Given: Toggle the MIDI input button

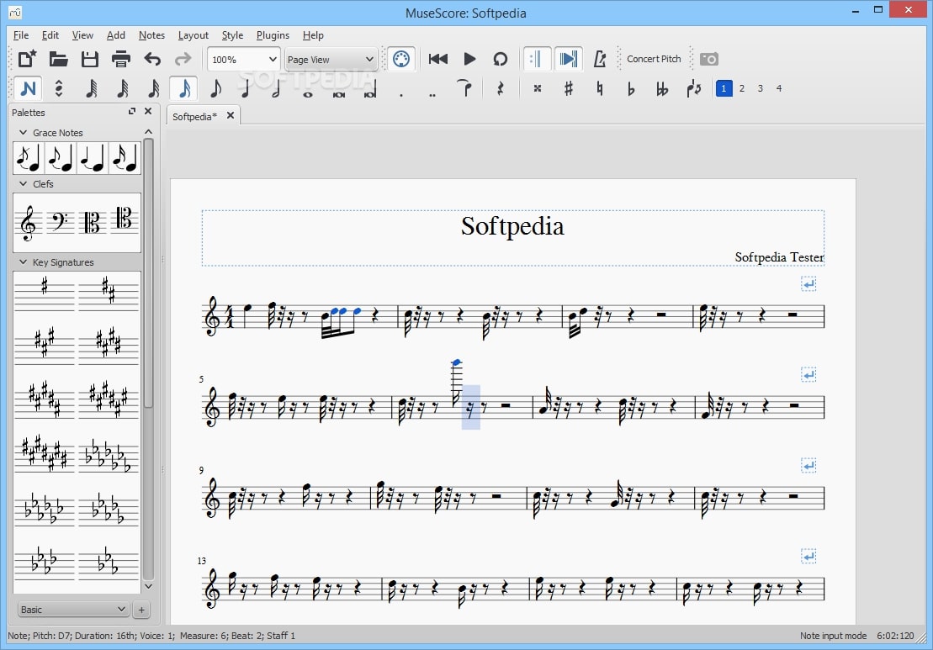Looking at the screenshot, I should 400,59.
